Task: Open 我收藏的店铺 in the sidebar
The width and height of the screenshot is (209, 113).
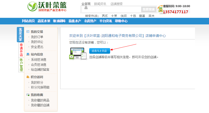Action: 40,105
